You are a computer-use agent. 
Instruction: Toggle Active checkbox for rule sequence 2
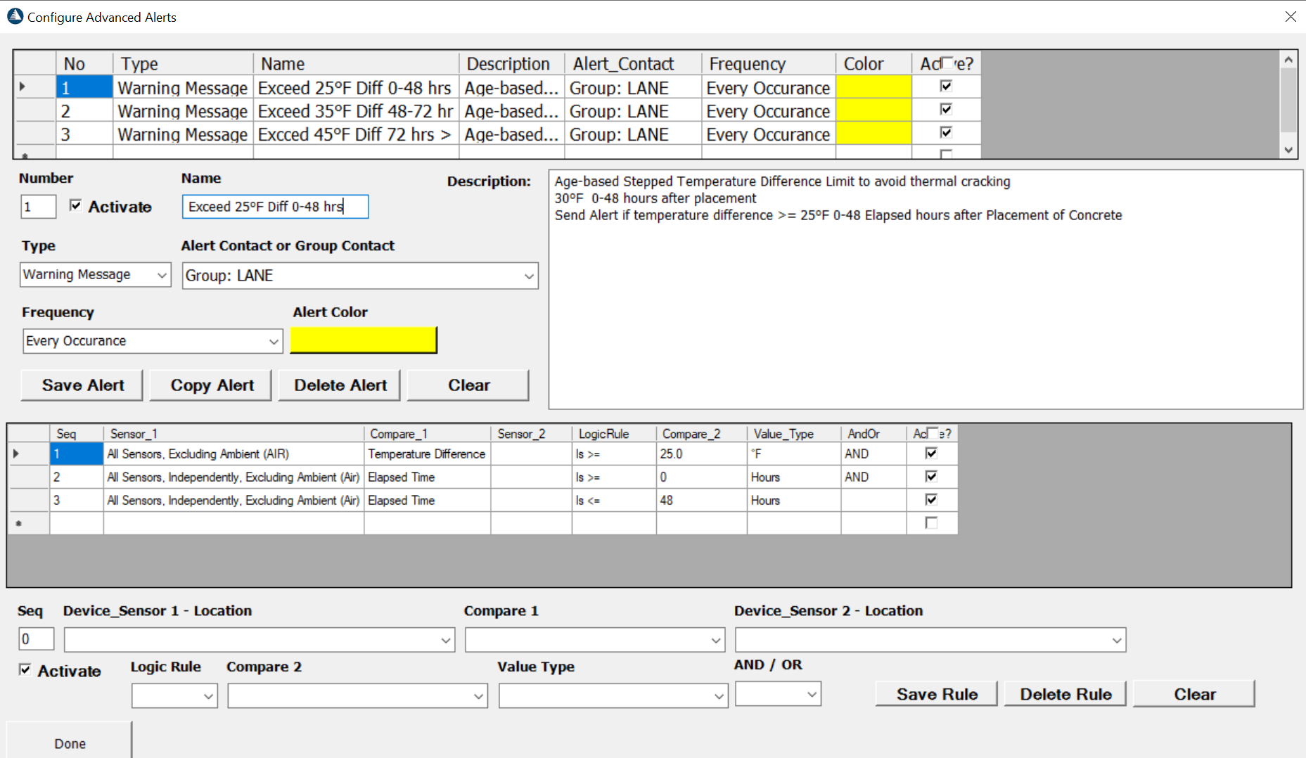931,476
